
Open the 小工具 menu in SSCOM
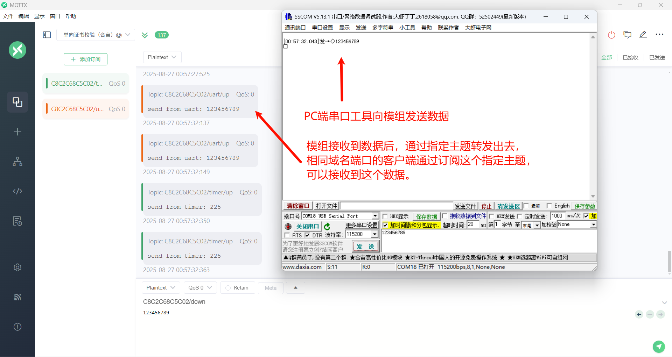[x=407, y=28]
